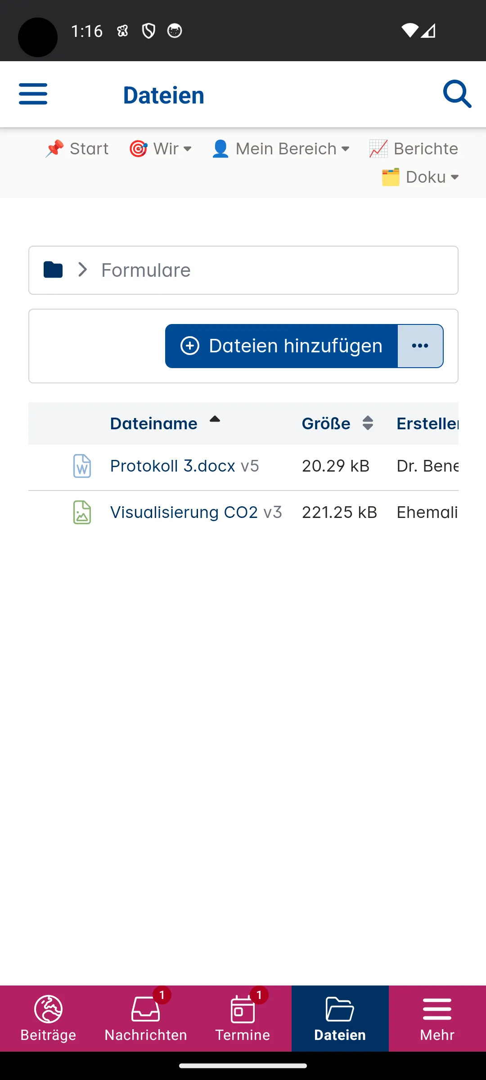Select the 221.25 kB size cell
Screen dimensions: 486x1080
[340, 513]
